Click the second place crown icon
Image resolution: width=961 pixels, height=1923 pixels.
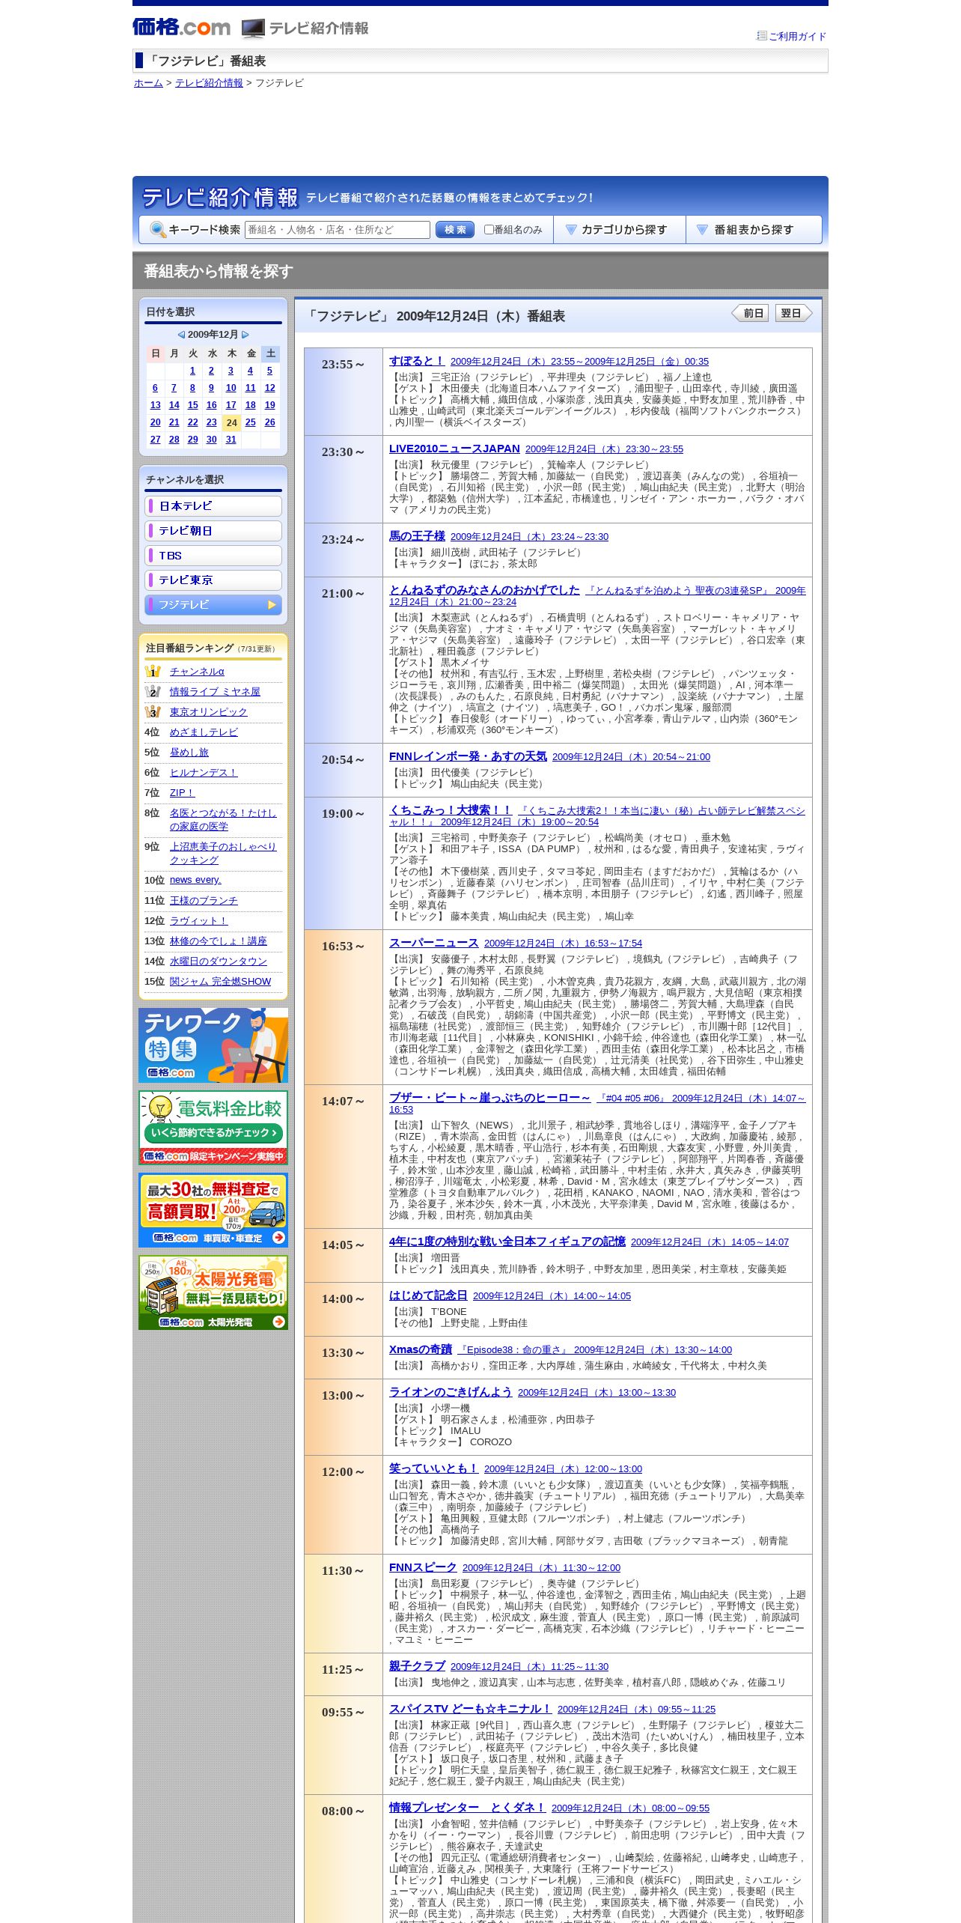coord(153,691)
